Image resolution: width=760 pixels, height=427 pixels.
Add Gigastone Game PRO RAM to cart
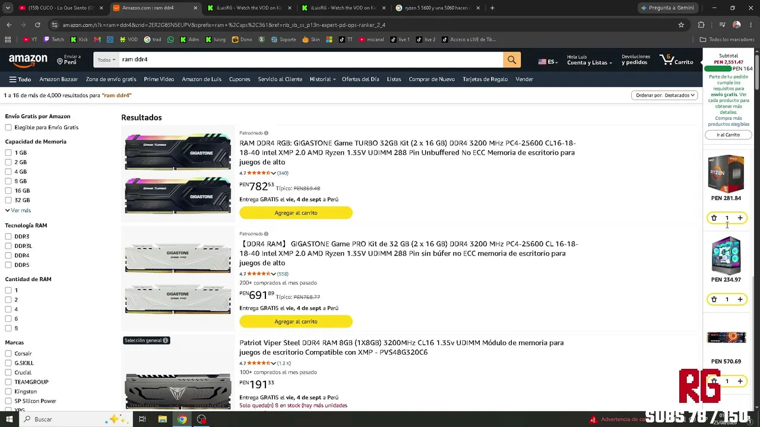pyautogui.click(x=296, y=321)
